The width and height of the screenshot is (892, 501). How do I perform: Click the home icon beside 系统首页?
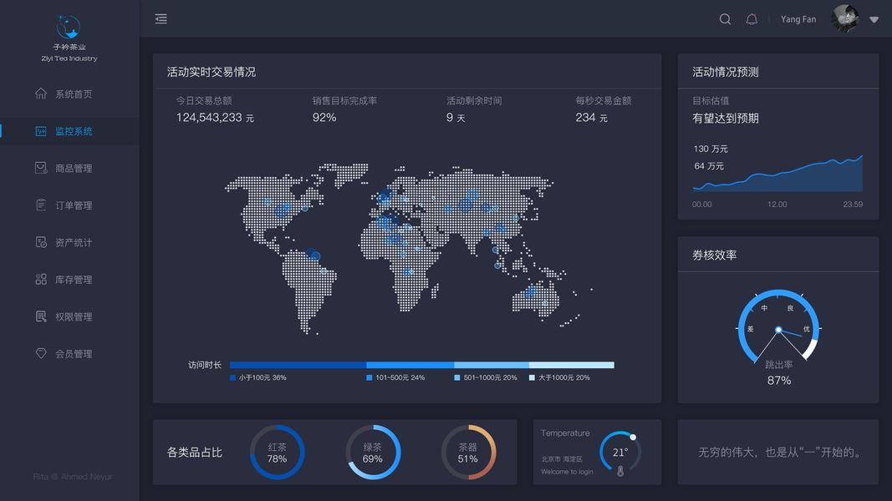(x=41, y=94)
